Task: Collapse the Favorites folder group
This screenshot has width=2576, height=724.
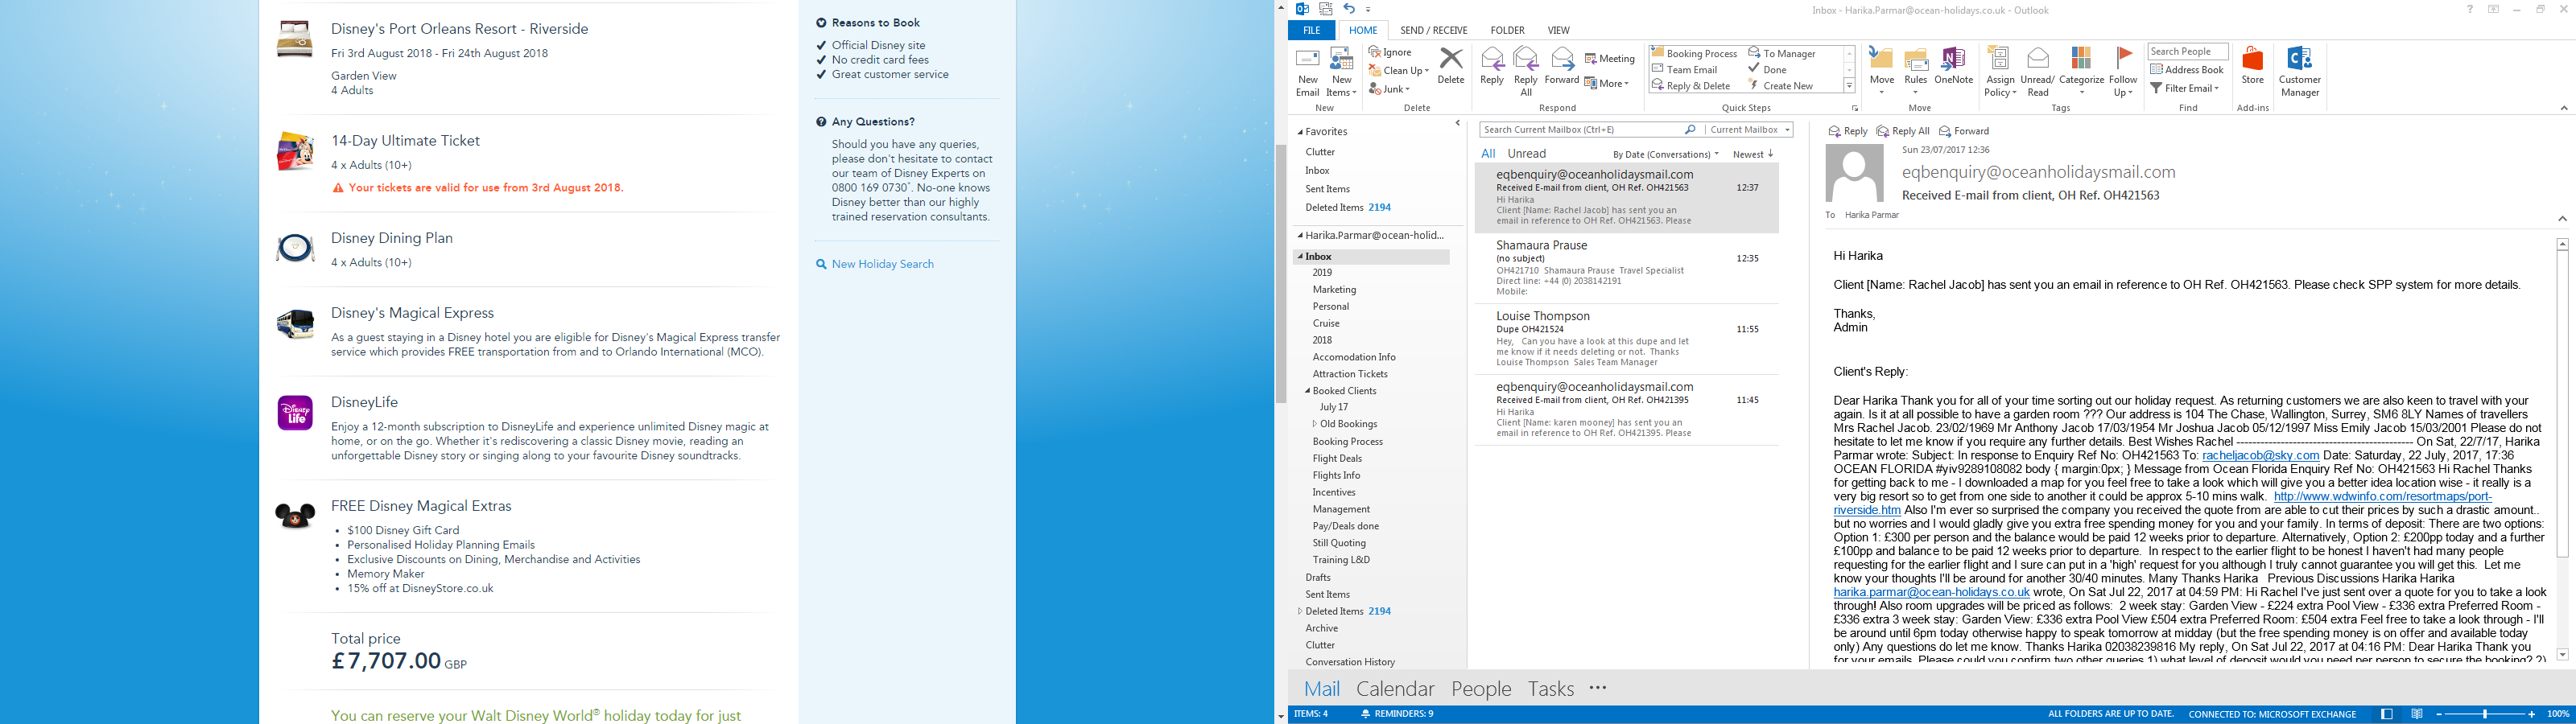Action: point(1301,132)
